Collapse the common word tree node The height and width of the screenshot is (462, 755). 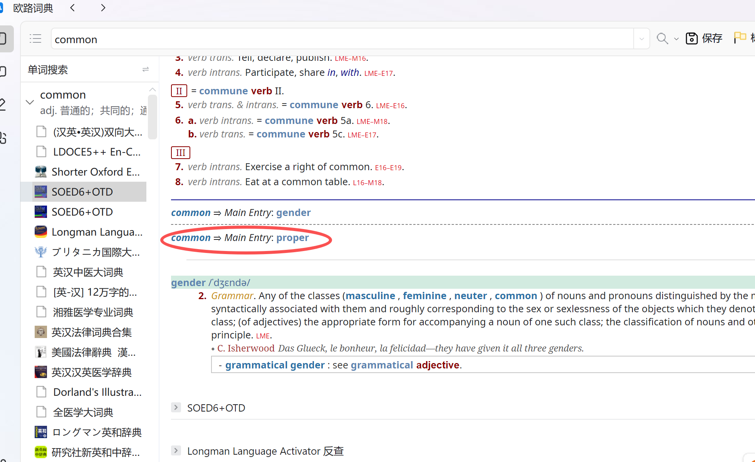[30, 102]
